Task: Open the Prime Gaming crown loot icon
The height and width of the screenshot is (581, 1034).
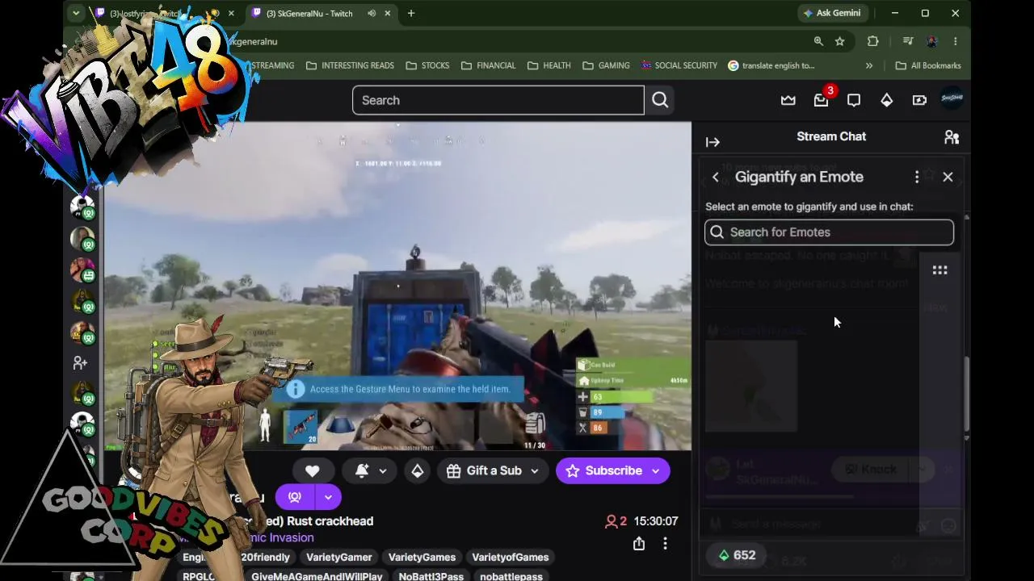Action: 788,100
